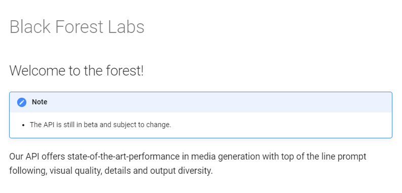The height and width of the screenshot is (193, 402).
Task: Click the word "following," starting the second paragraph line
Action: (x=28, y=171)
